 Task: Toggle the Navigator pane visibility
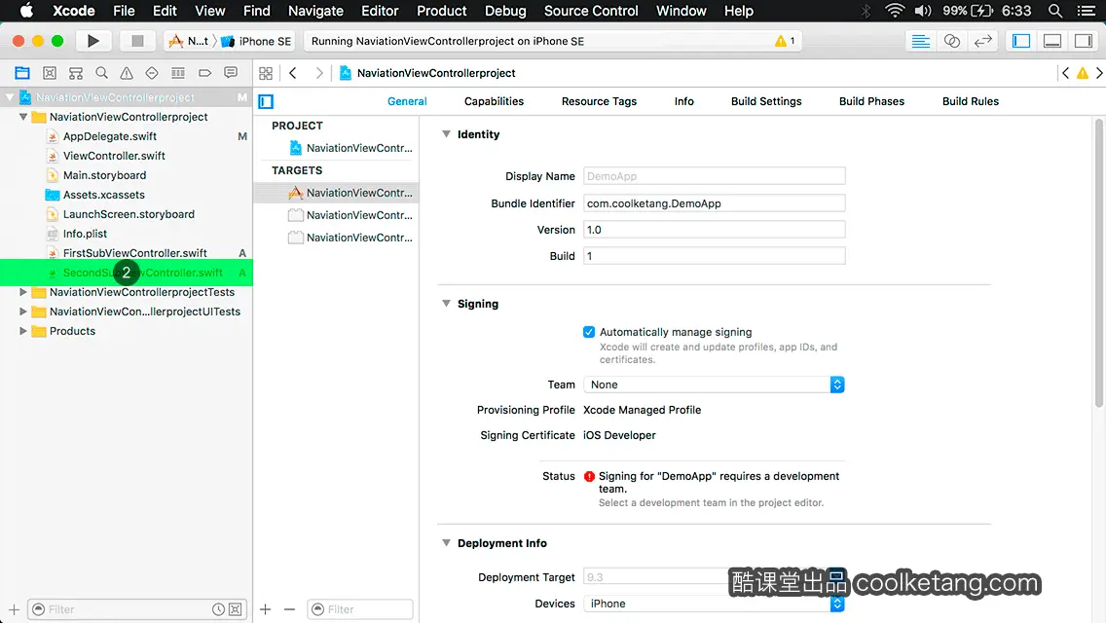pyautogui.click(x=1021, y=41)
